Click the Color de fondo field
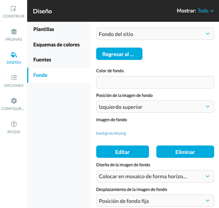Viewport: 219px width, 208px height. [x=155, y=82]
